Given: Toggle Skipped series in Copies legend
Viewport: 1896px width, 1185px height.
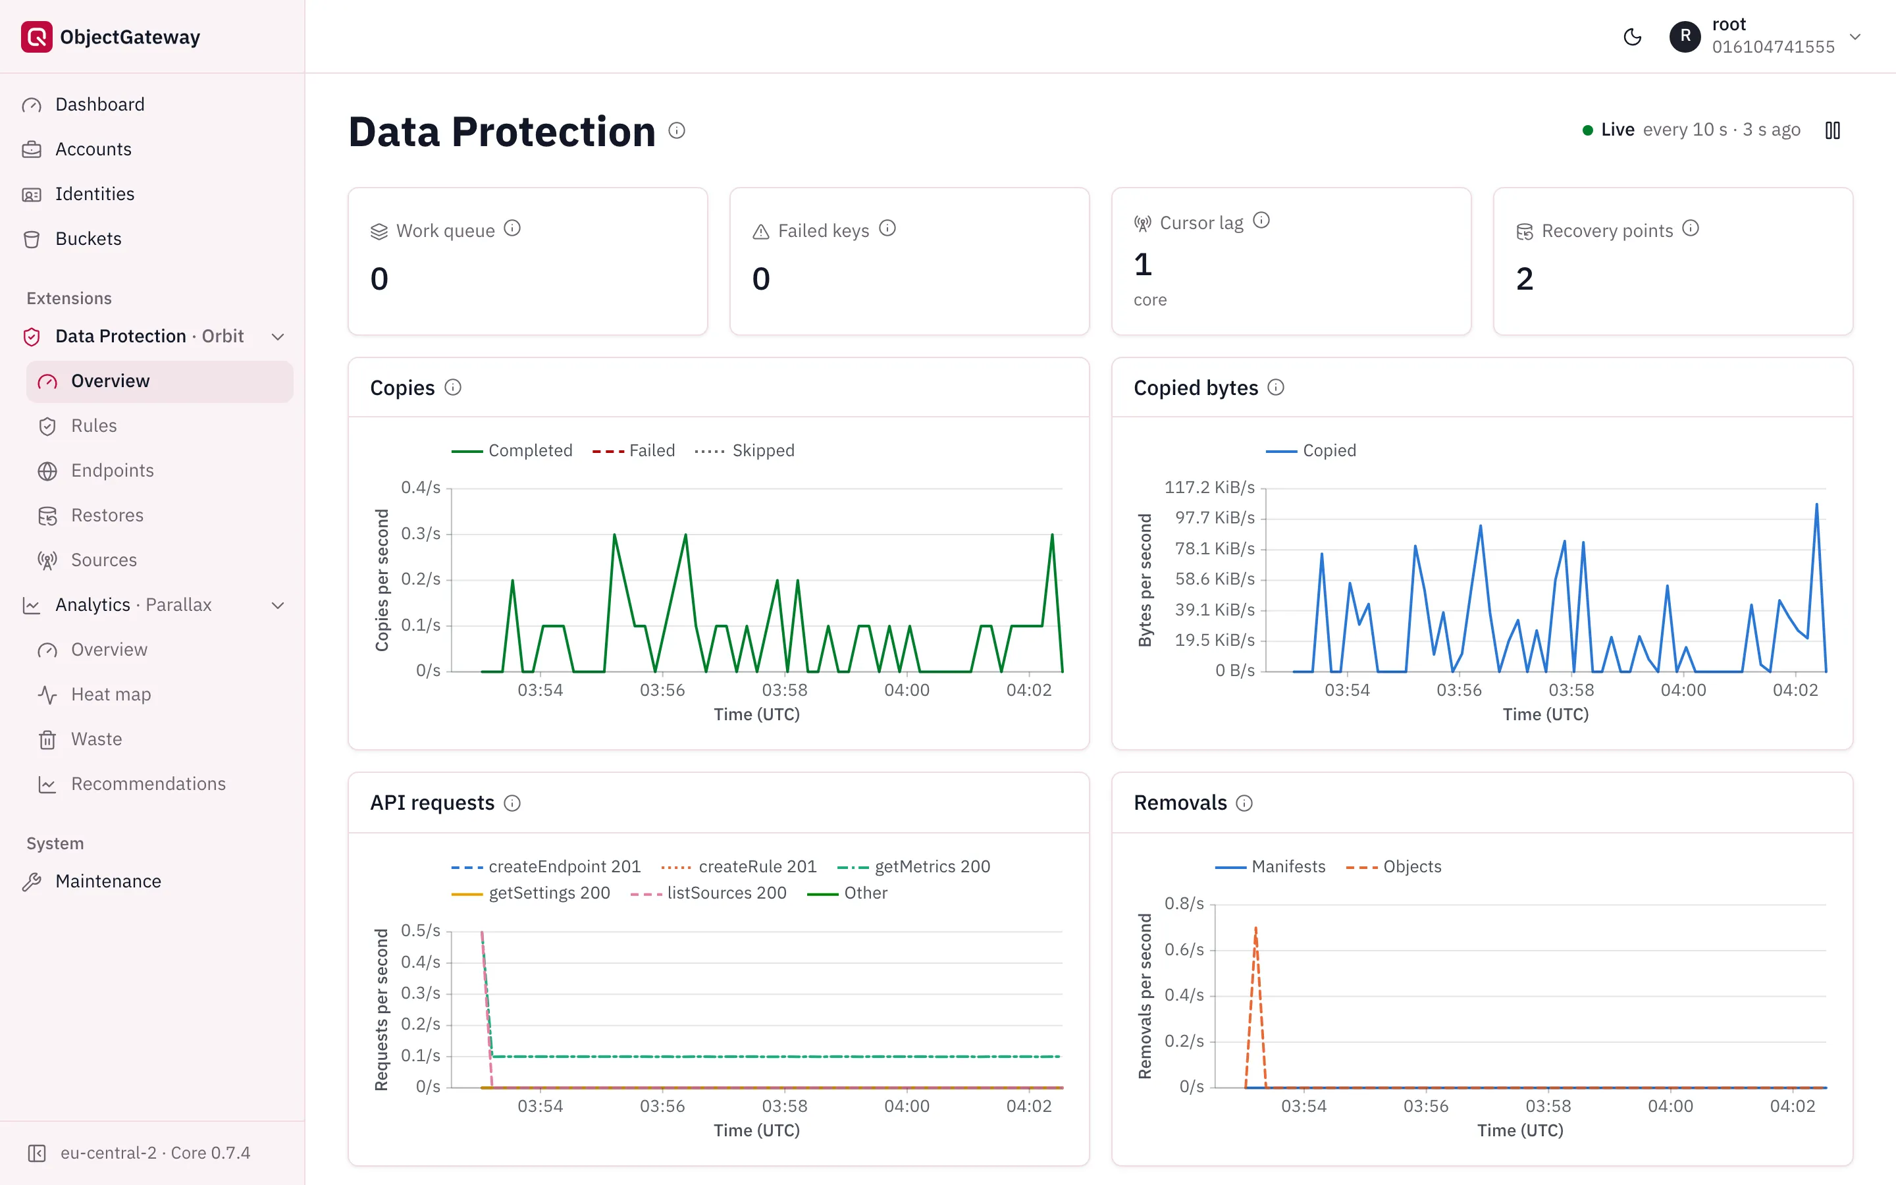Looking at the screenshot, I should (x=745, y=451).
